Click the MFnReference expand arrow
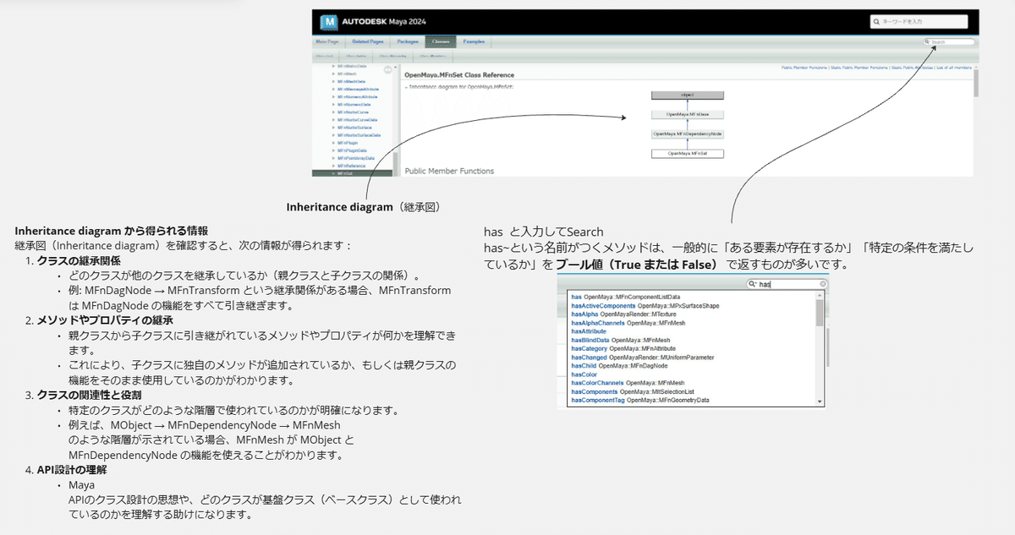The image size is (1015, 535). coord(333,166)
